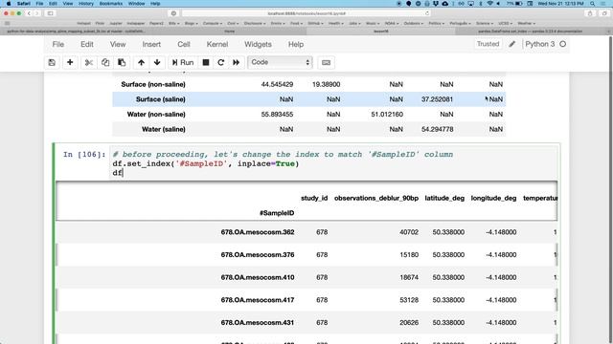
Task: Open the notebook Edit menu
Action: coord(87,45)
